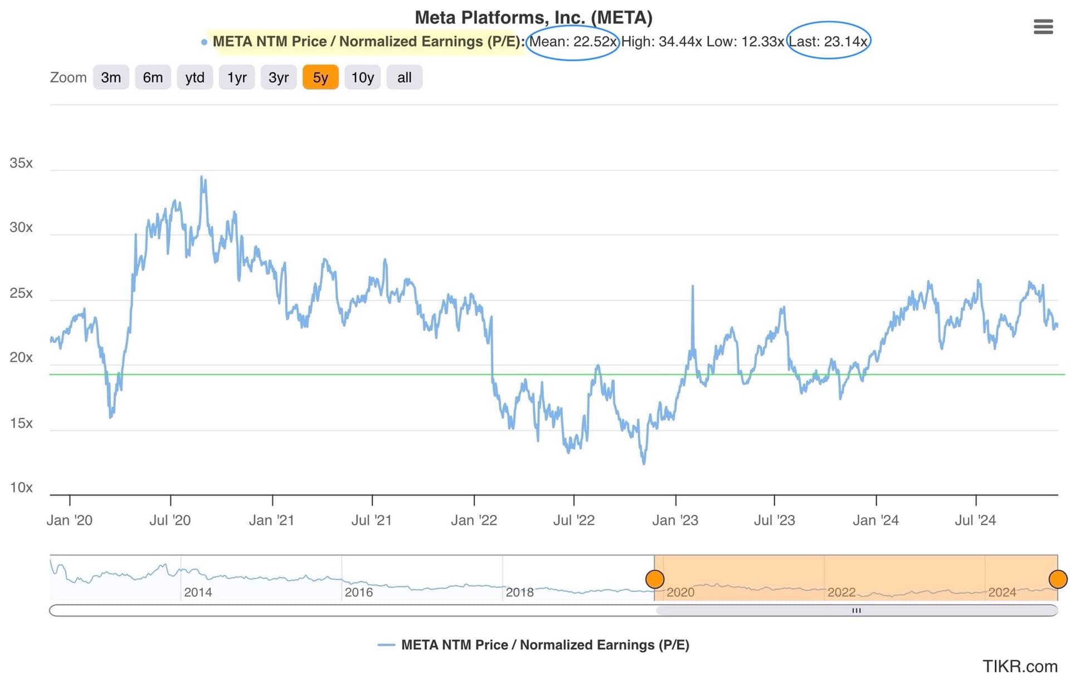Select the 3m zoom range

(111, 77)
